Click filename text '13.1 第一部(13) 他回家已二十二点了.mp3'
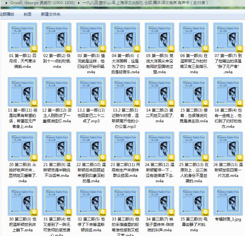245x236 pixels. pyautogui.click(x=91, y=116)
